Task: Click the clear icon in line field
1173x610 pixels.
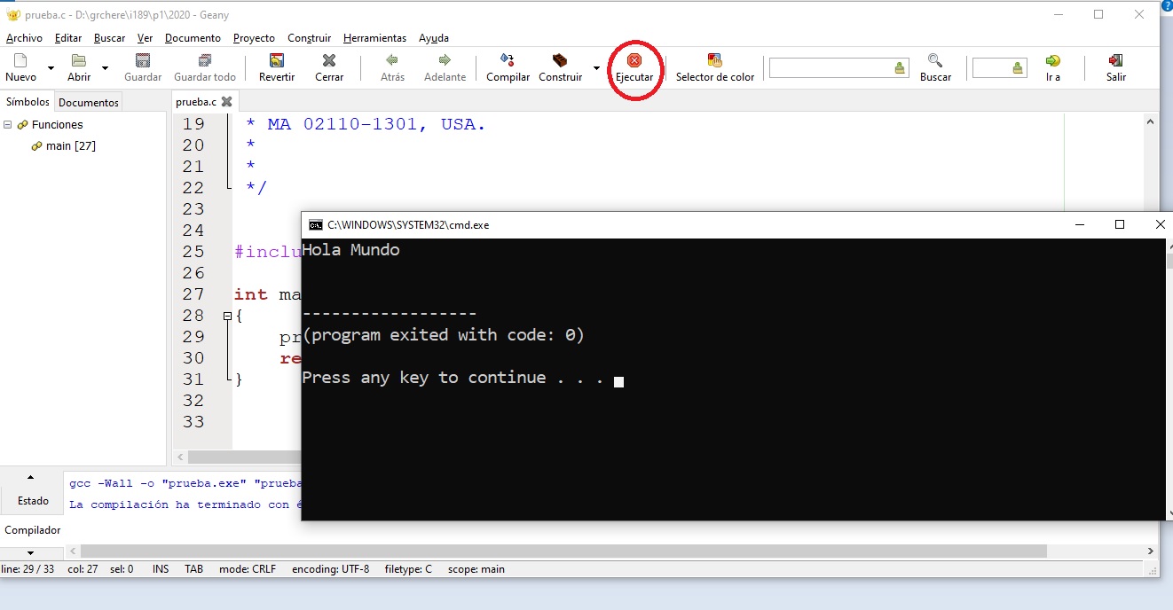Action: [1018, 68]
